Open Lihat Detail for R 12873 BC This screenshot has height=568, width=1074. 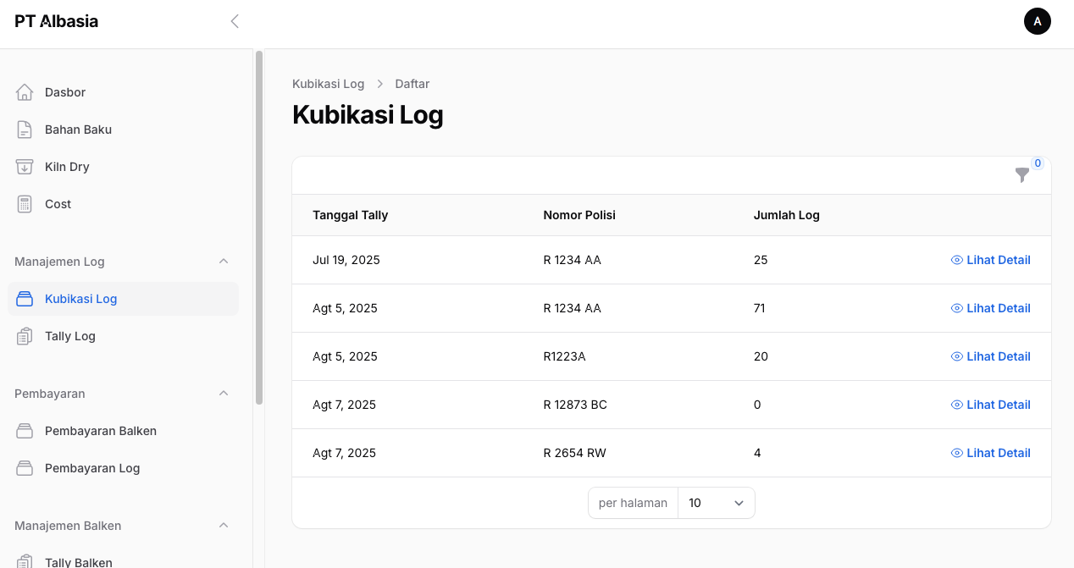point(990,405)
